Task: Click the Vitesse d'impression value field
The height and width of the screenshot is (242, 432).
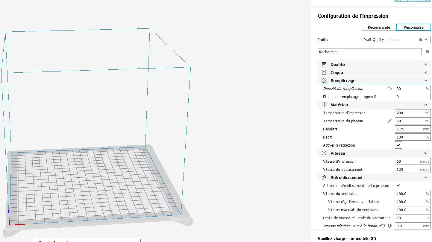Action: click(413, 161)
